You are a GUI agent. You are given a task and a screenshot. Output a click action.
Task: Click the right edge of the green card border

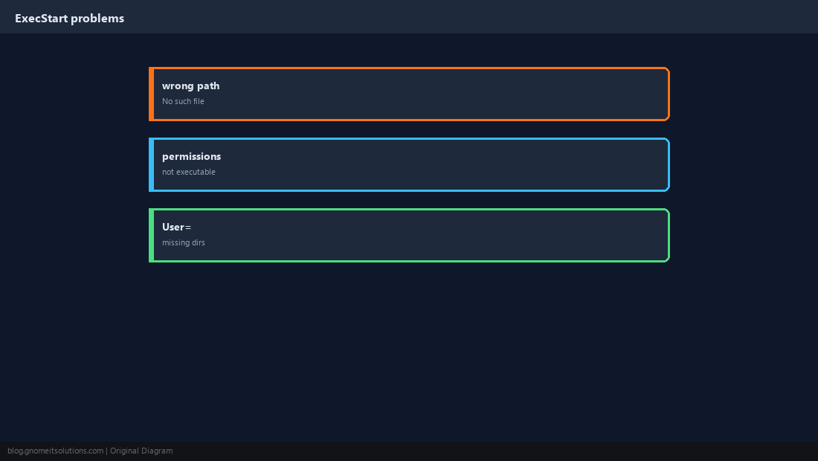[669, 235]
